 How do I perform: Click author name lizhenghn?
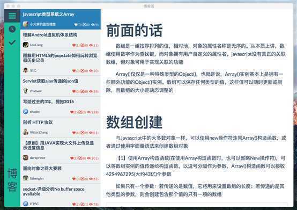36,178
